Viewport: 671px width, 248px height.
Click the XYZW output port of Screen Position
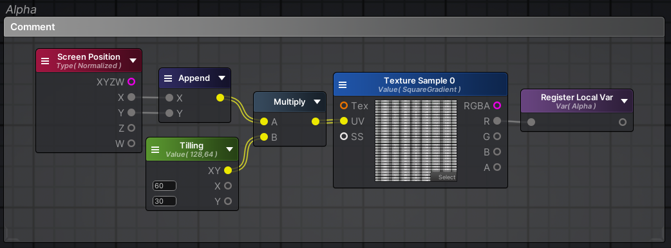click(131, 82)
